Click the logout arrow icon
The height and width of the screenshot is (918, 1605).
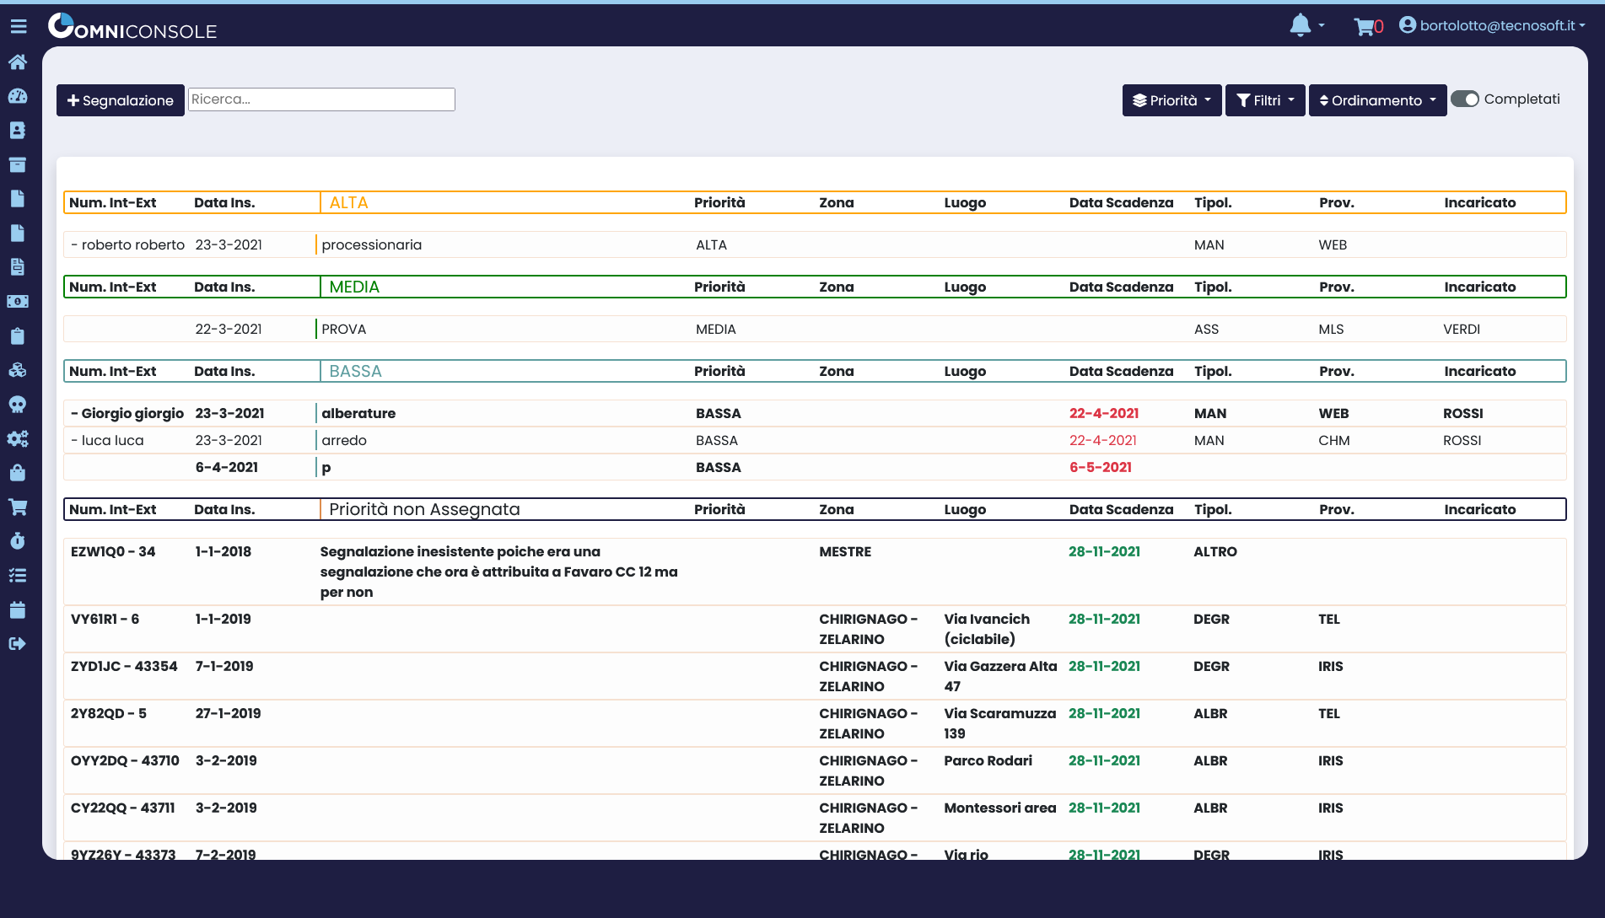[18, 644]
